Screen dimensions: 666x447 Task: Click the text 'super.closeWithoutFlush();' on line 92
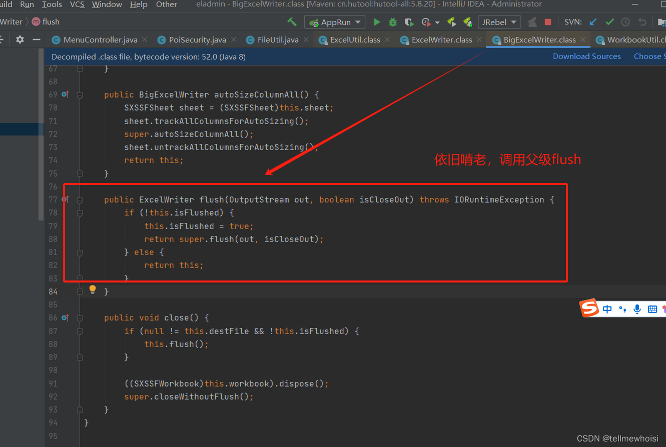[x=189, y=396]
